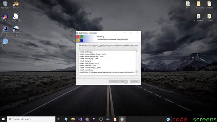
Task: Click the greyed Next button in the installer
Action: [x=123, y=82]
